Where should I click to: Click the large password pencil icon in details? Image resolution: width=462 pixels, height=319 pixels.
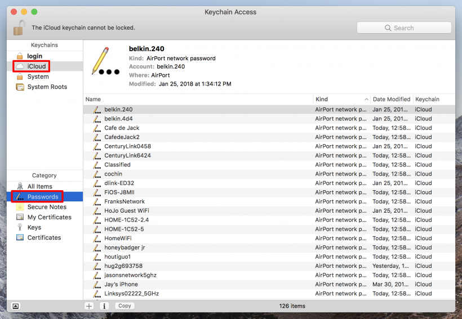coord(105,61)
